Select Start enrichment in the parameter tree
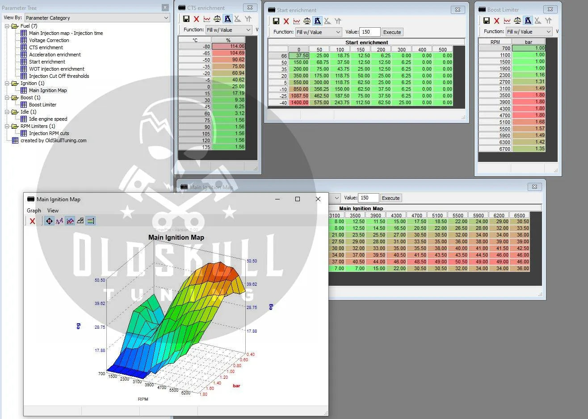The image size is (588, 419). (47, 62)
